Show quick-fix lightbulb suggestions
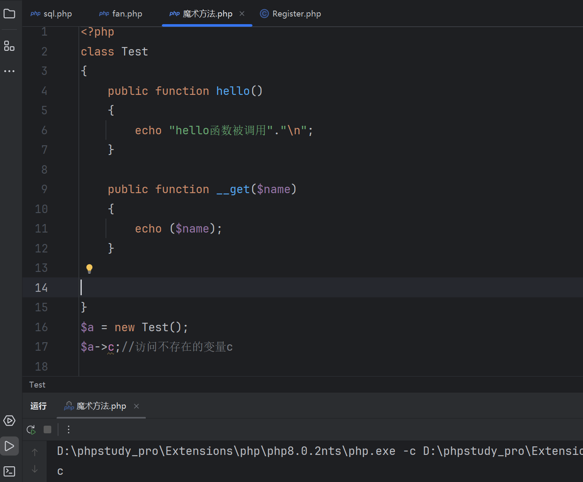The image size is (583, 482). coord(89,269)
